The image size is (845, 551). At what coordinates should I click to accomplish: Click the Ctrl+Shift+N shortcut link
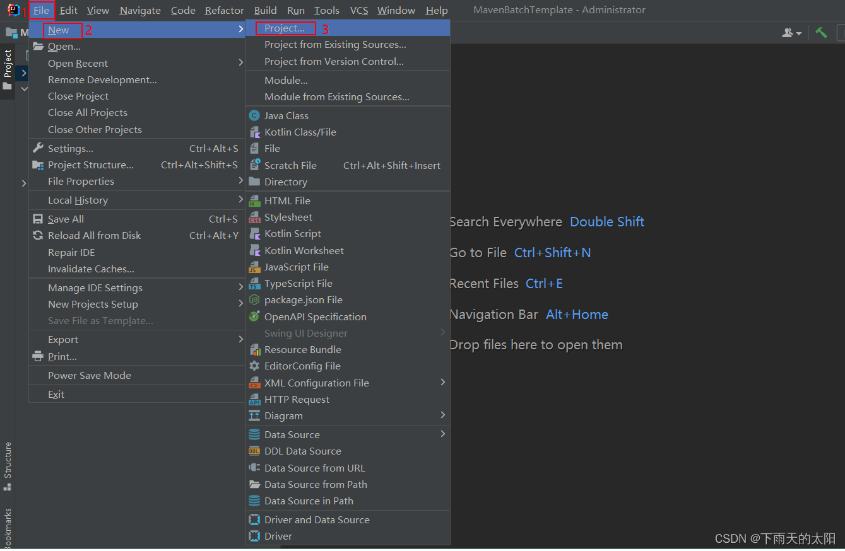[553, 252]
